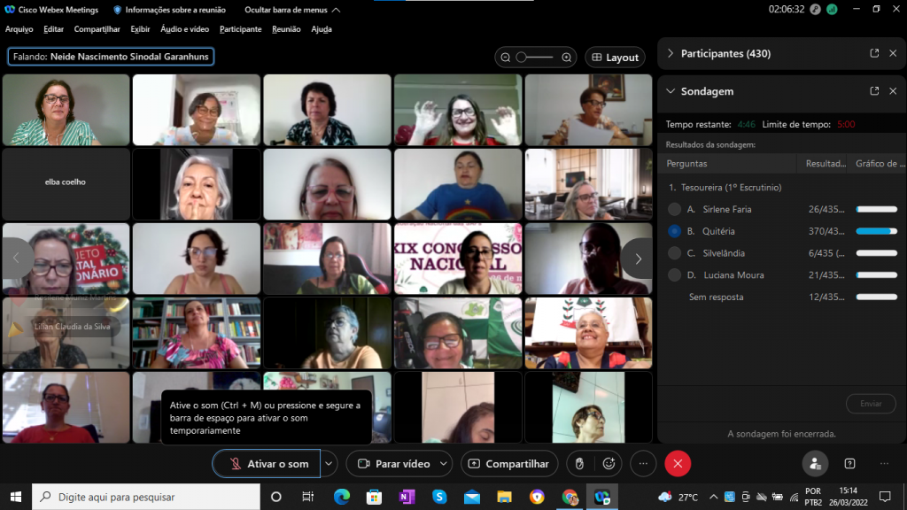Select radio option D. Luciana Moura

point(674,275)
